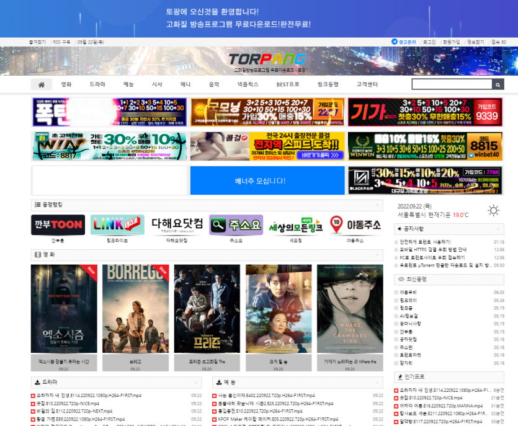Click the sun weather icon
518x426 pixels.
click(x=493, y=210)
